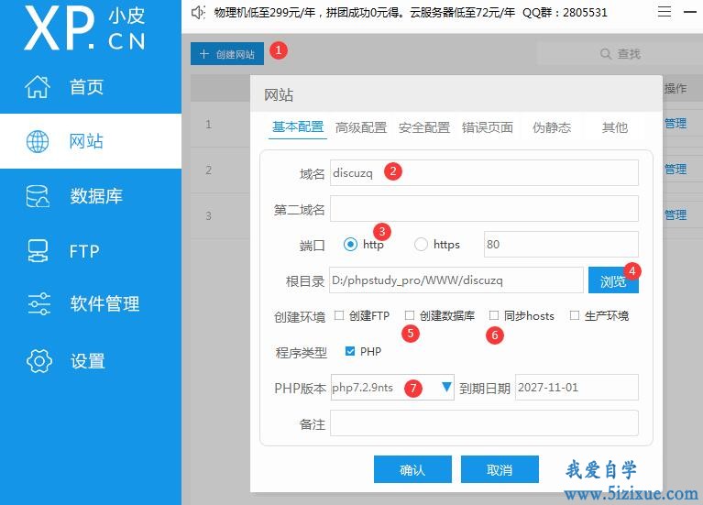Switch to the 基本配置 tab

(298, 127)
